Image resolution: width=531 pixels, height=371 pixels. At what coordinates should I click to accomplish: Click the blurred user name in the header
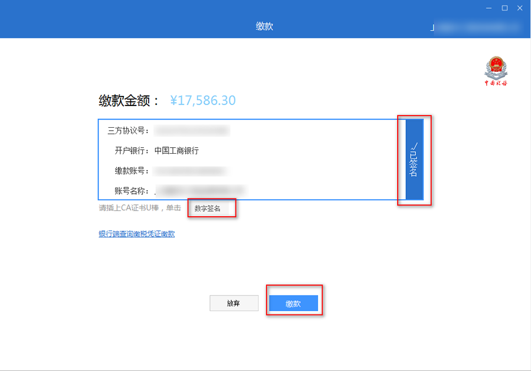(477, 27)
